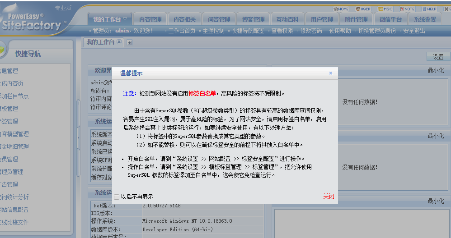451x238 pixels.
Task: Open 广告管理 in quick navigation
Action: pos(9,184)
